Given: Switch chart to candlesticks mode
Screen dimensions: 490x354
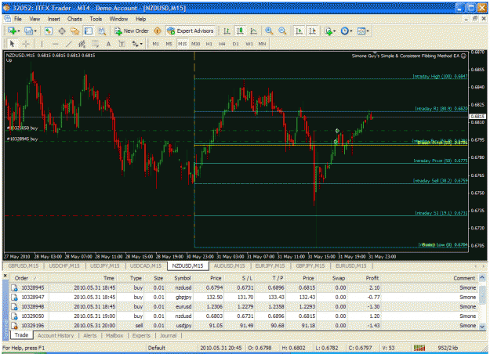Looking at the screenshot, I should click(240, 31).
